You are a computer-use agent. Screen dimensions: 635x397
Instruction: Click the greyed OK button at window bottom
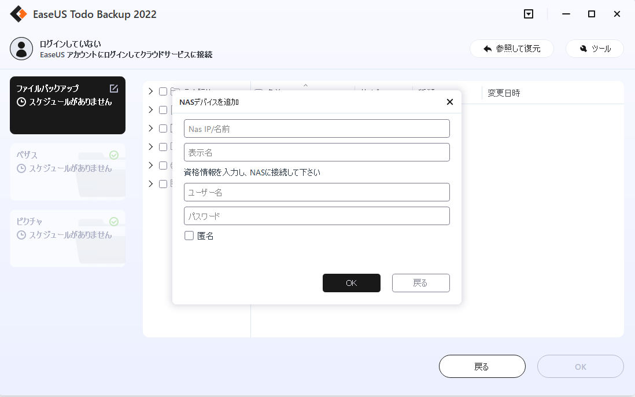point(580,367)
